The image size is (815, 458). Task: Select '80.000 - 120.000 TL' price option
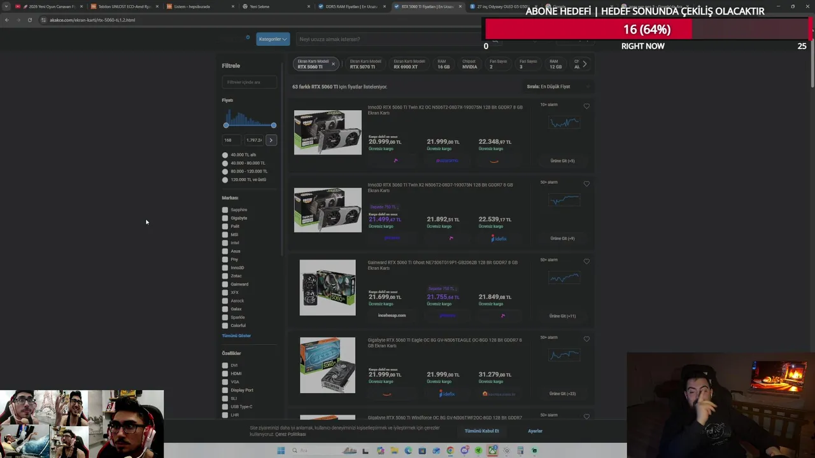tap(225, 171)
